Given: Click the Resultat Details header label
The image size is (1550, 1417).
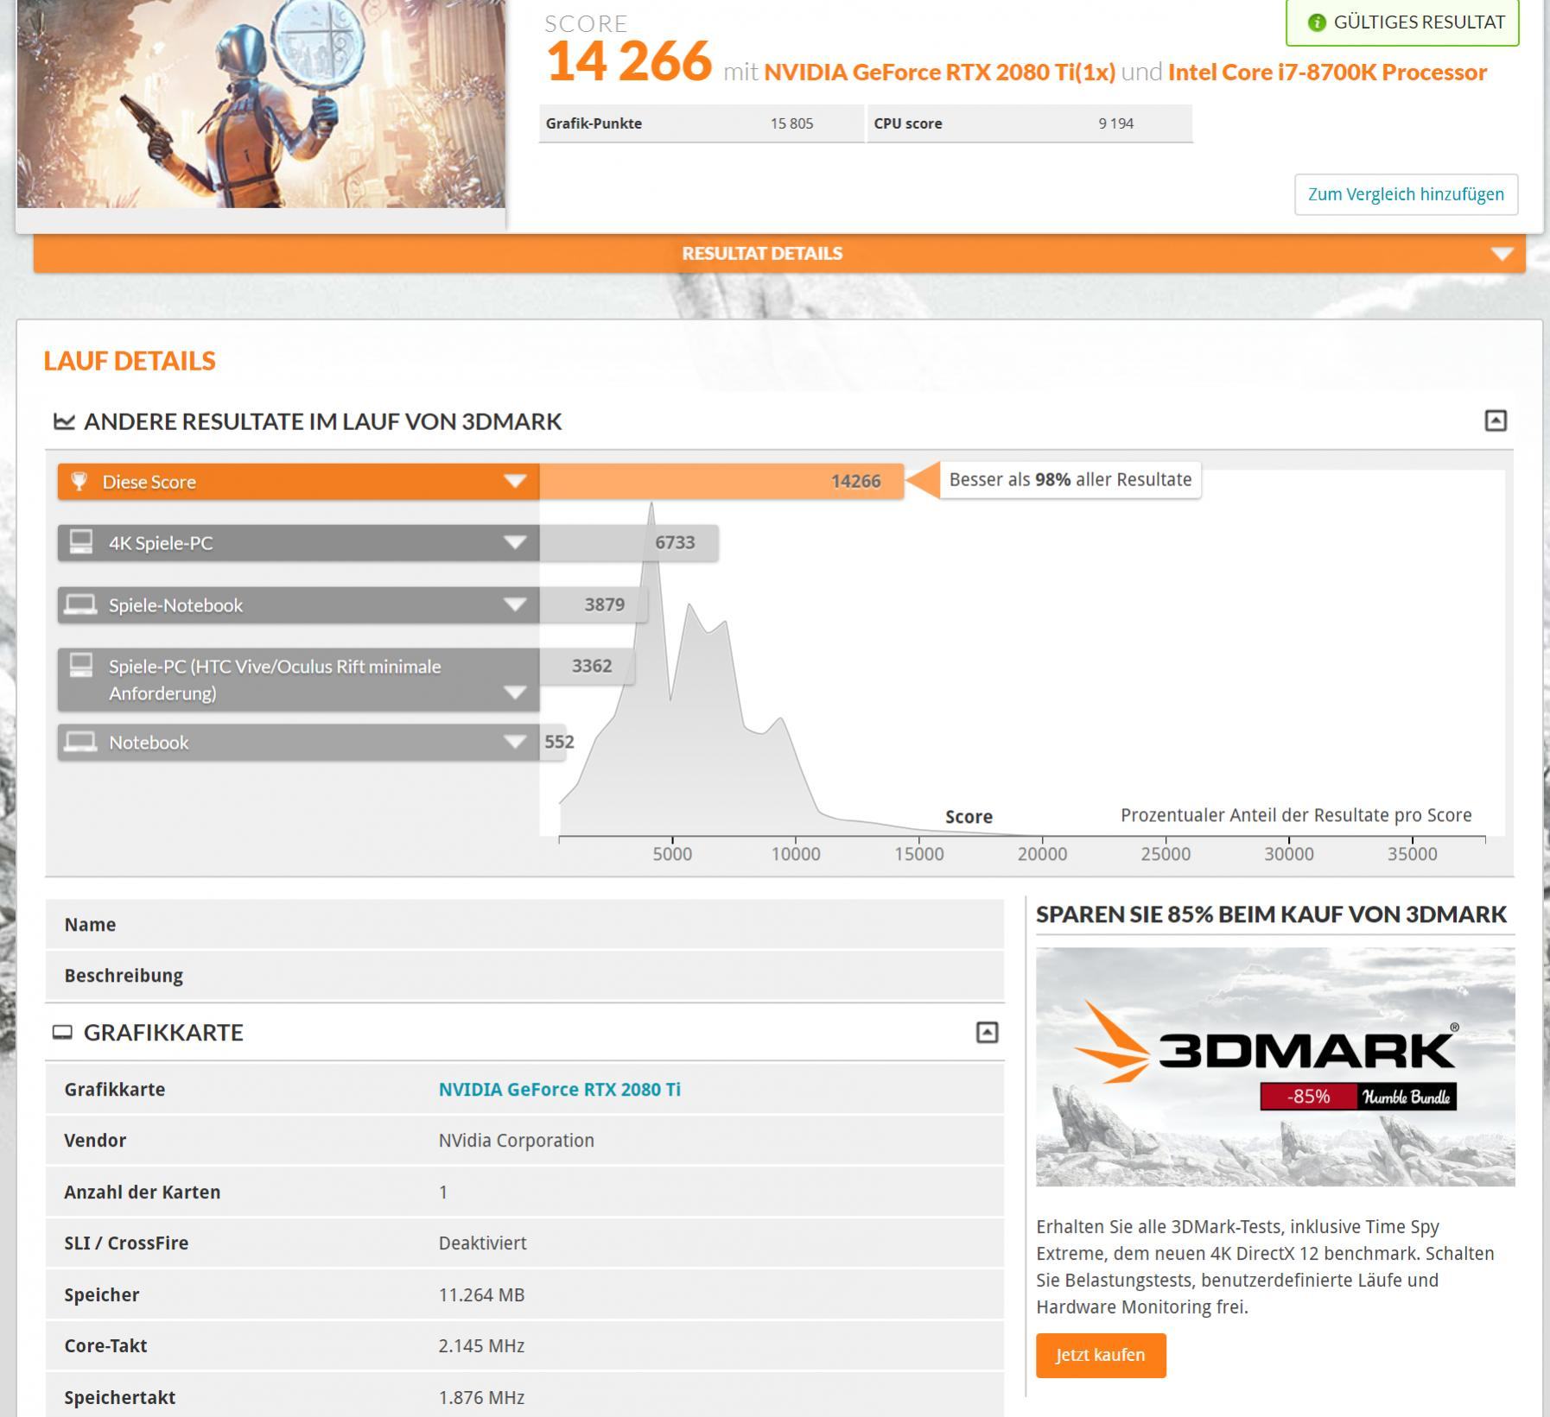Looking at the screenshot, I should tap(762, 253).
